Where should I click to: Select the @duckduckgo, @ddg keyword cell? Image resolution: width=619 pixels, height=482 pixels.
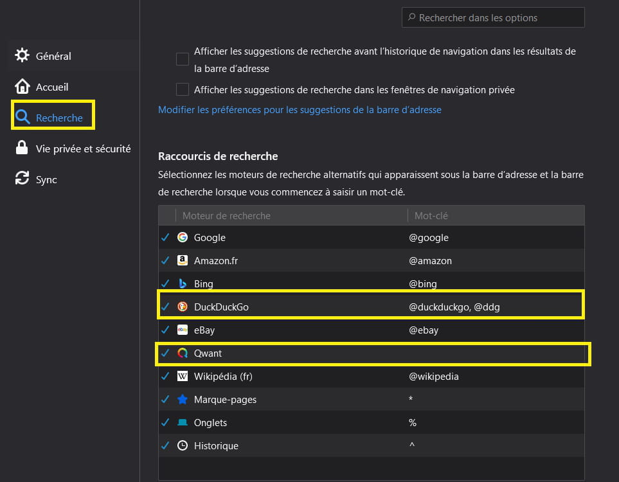coord(454,307)
